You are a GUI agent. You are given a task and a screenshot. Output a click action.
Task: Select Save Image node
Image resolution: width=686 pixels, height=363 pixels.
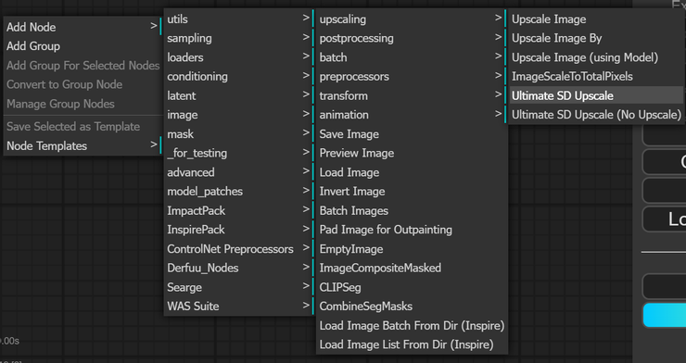tap(411, 133)
